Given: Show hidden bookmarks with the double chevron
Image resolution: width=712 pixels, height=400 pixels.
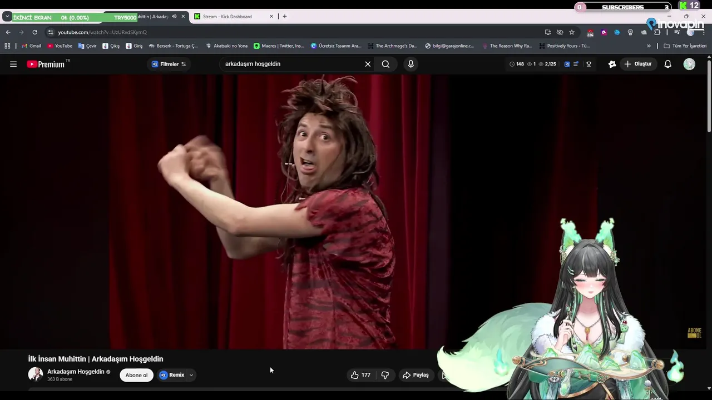Looking at the screenshot, I should tap(649, 46).
